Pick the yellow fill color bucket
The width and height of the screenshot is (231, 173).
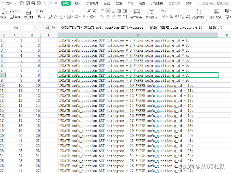coord(76,17)
